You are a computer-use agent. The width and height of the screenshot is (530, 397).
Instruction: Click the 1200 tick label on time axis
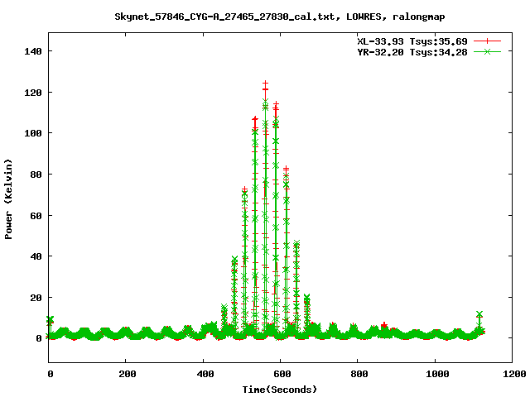(x=514, y=374)
